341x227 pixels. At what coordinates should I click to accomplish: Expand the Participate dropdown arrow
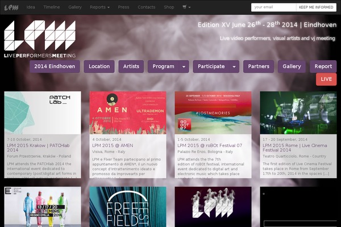[234, 66]
